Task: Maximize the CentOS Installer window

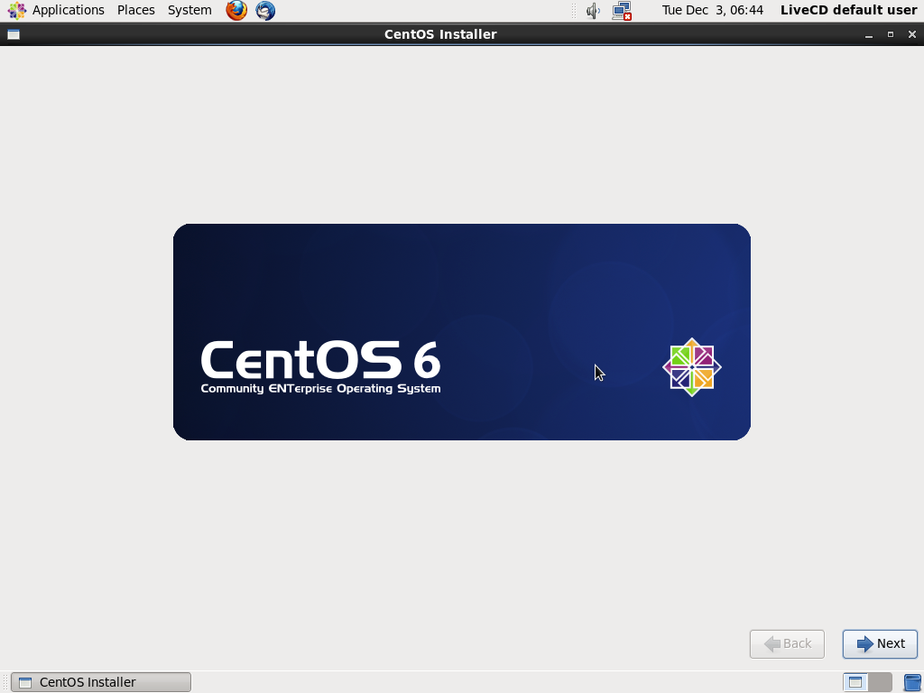Action: tap(890, 35)
